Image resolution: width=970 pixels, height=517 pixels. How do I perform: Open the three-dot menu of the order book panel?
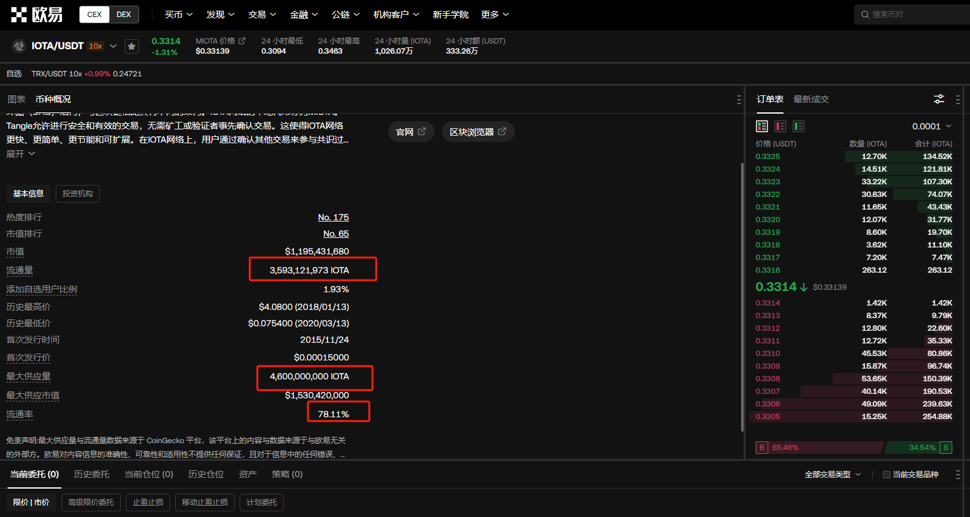click(958, 100)
